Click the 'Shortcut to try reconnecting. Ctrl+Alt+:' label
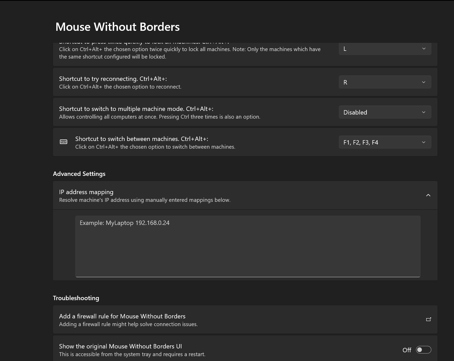Image resolution: width=454 pixels, height=361 pixels. click(113, 79)
